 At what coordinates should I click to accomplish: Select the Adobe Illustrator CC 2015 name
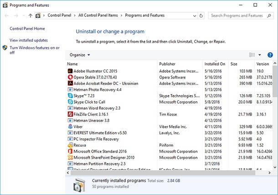pos(95,71)
